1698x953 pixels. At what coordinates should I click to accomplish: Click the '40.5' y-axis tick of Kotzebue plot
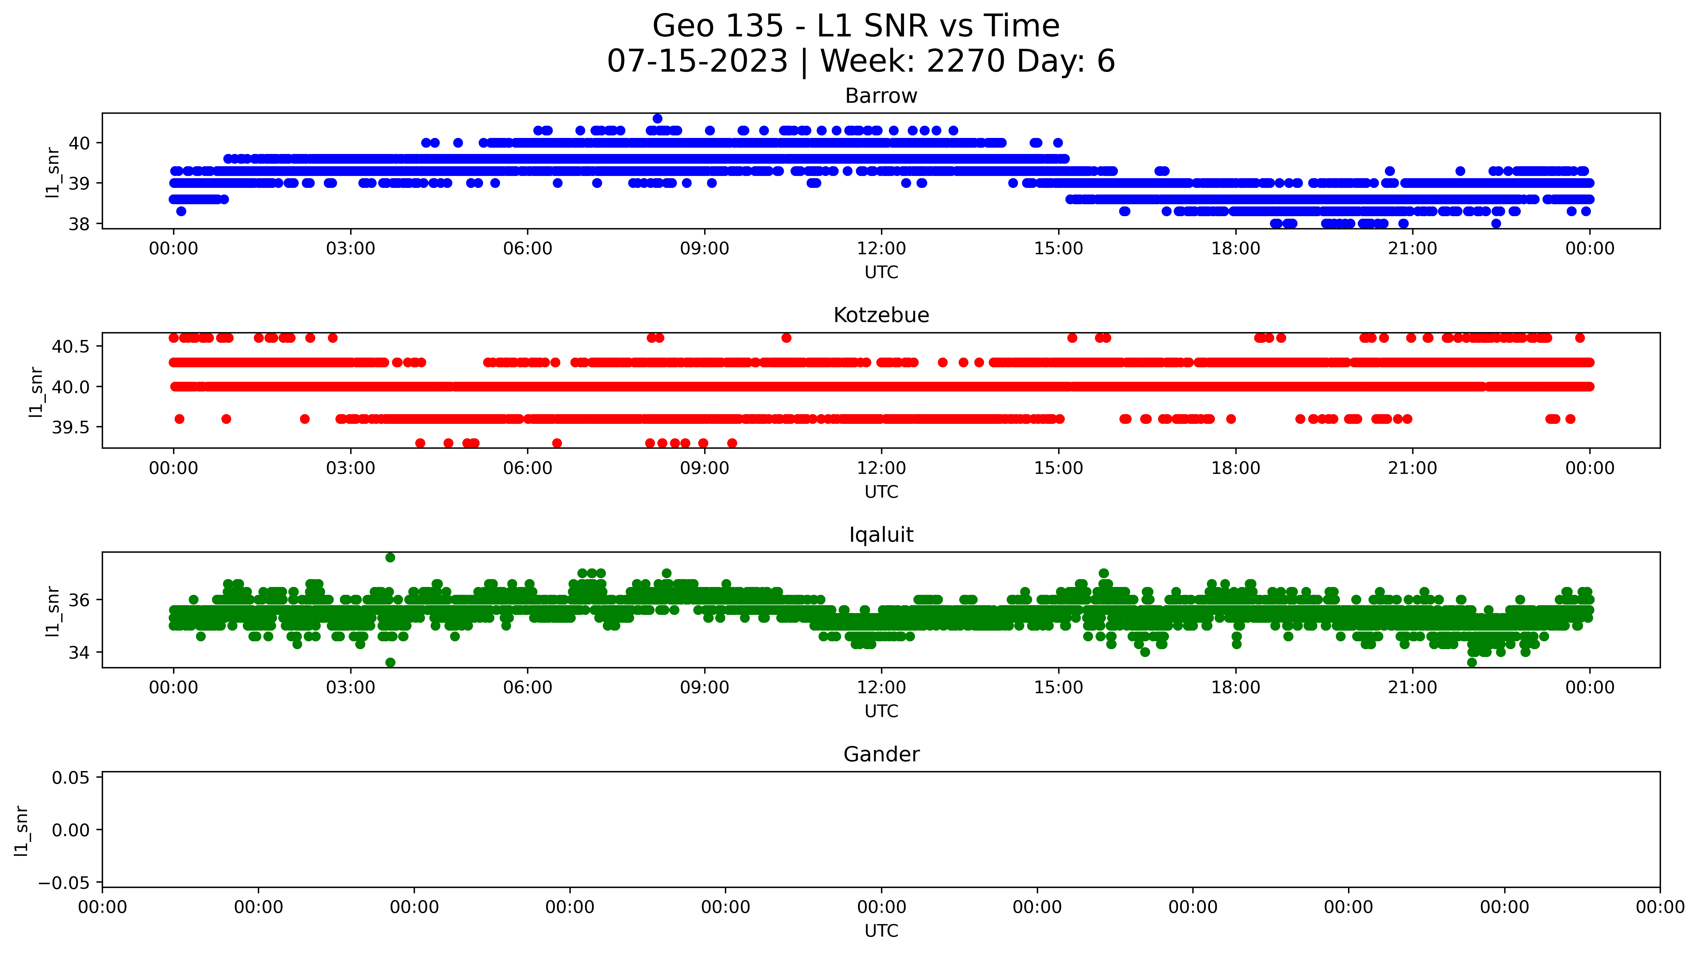(x=71, y=346)
